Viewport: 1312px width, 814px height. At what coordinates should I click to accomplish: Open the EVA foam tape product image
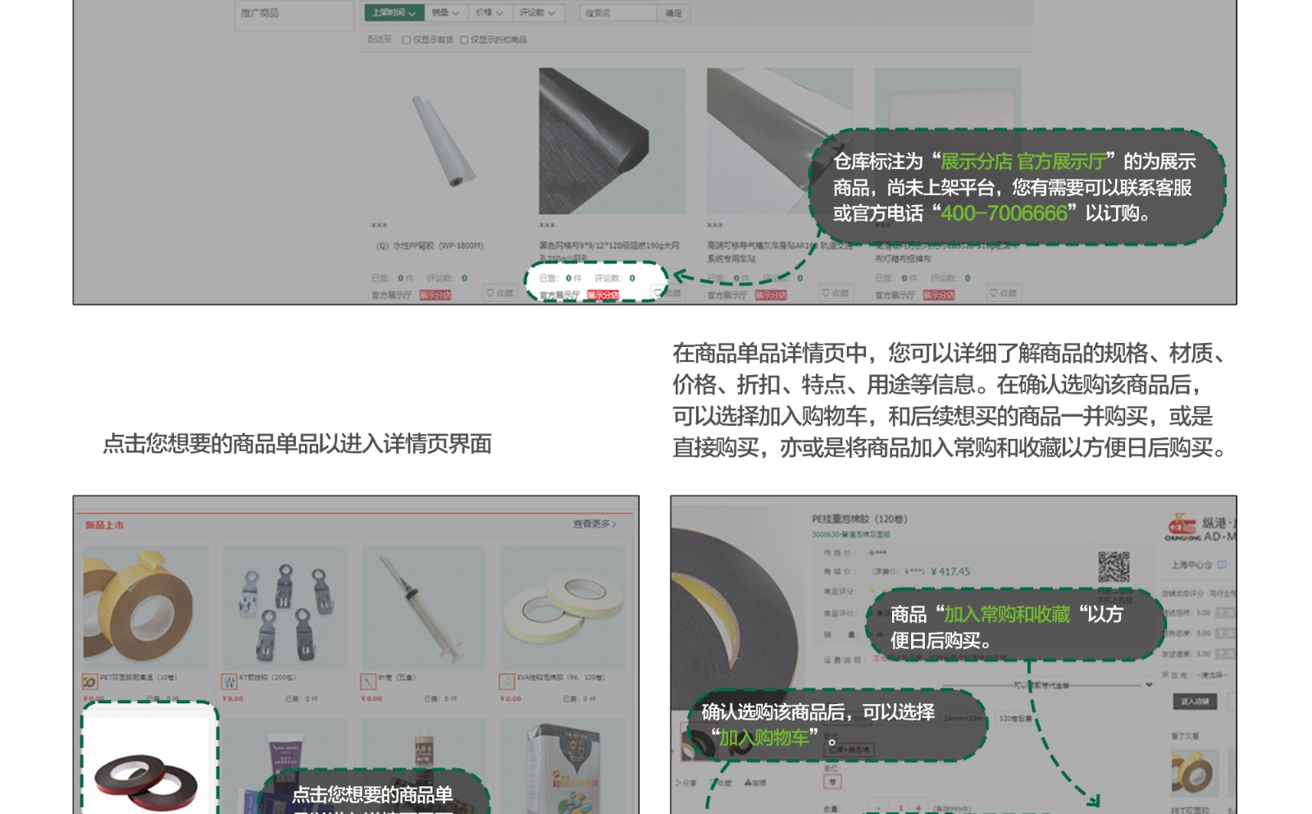[x=563, y=609]
